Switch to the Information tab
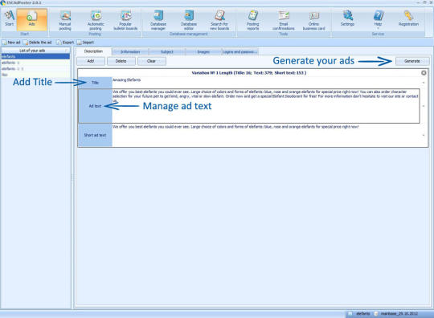Viewport: 434px width, 318px height. pos(130,51)
